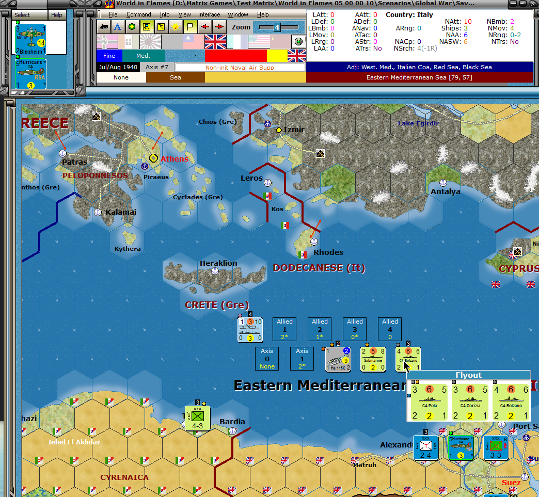Click the Med. weather indicator
Viewport: 539px width, 497px height.
tap(143, 56)
